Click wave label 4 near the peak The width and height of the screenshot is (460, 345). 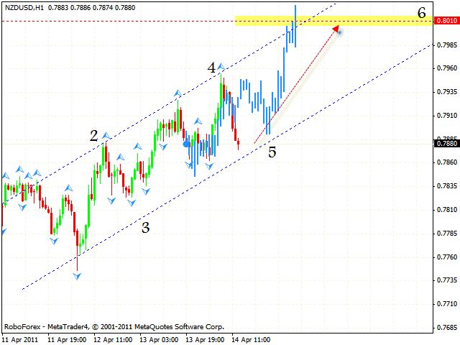click(x=211, y=68)
